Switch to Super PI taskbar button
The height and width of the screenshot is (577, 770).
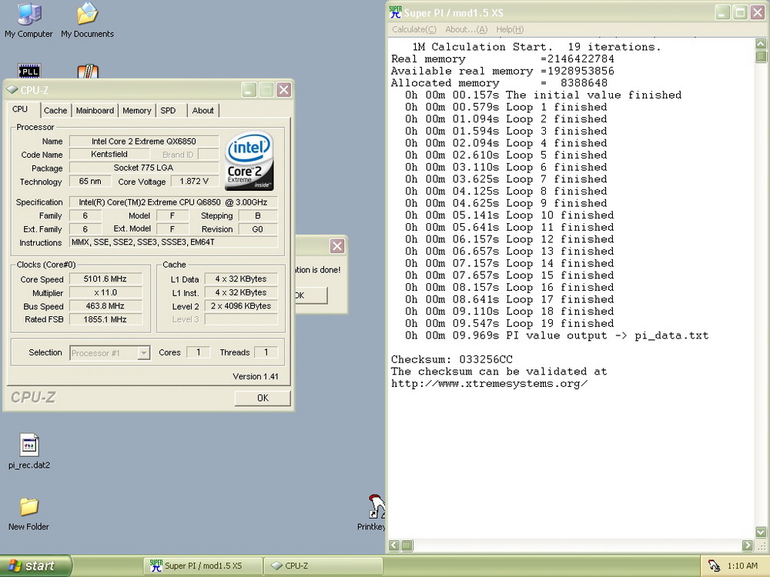pos(203,565)
